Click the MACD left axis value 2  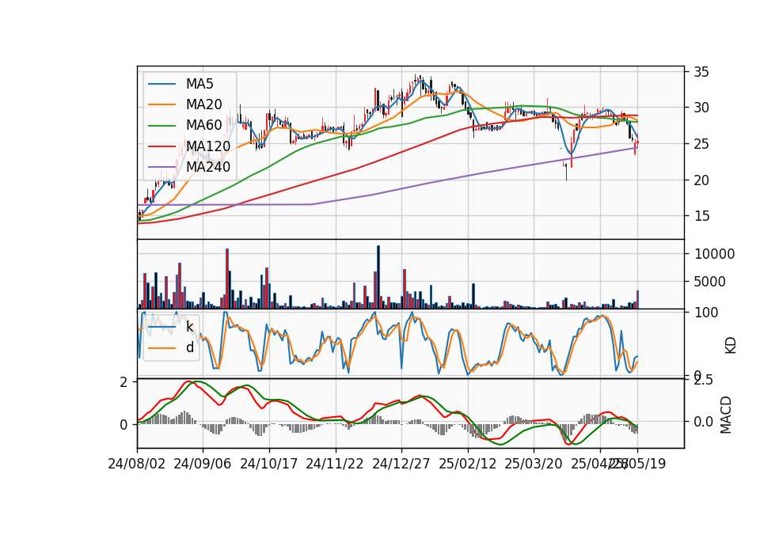[x=123, y=382]
